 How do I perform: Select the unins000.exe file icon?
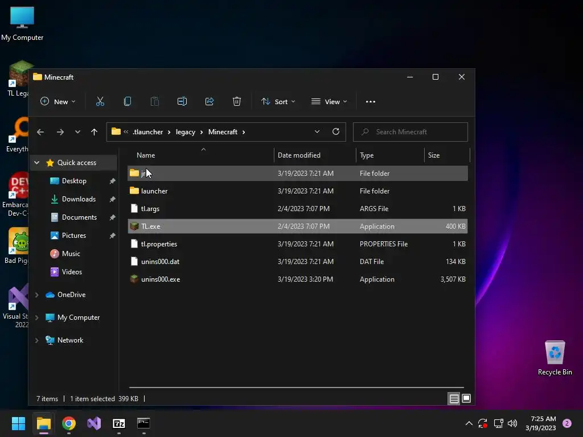click(x=134, y=279)
